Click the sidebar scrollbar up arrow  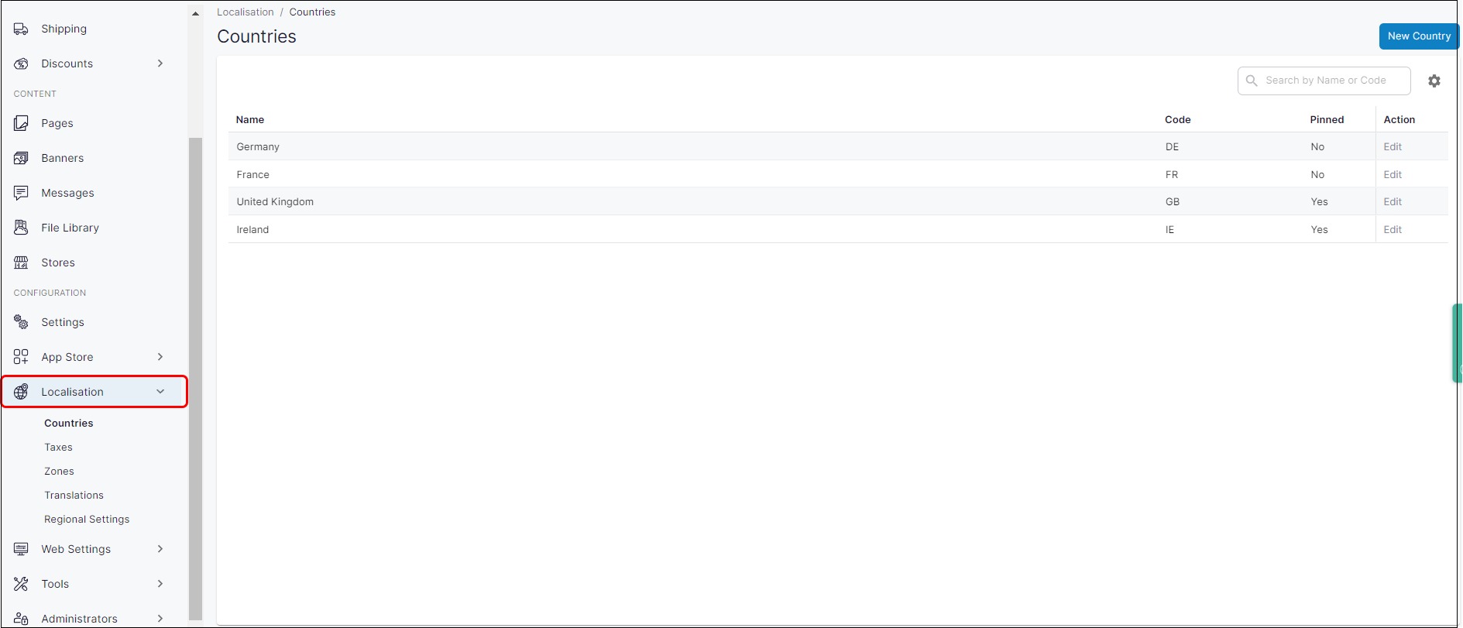195,13
